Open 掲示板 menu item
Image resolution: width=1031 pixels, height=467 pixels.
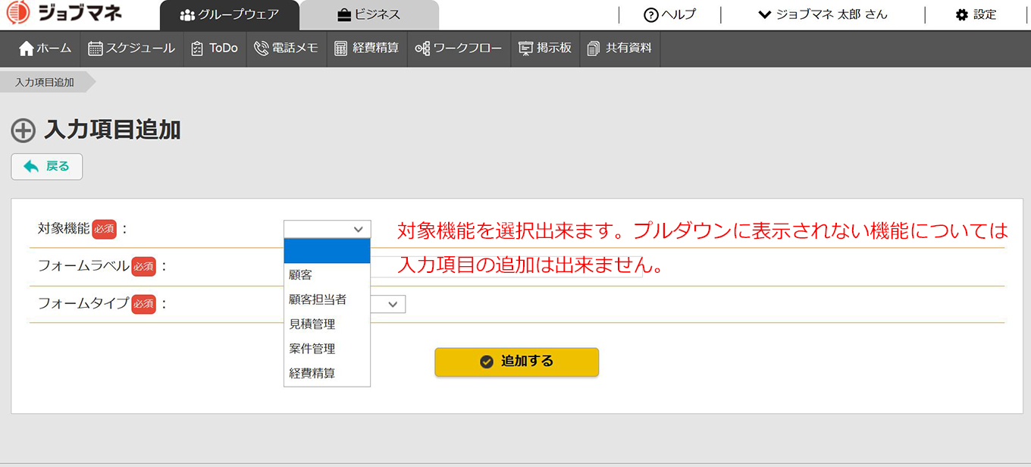click(545, 49)
